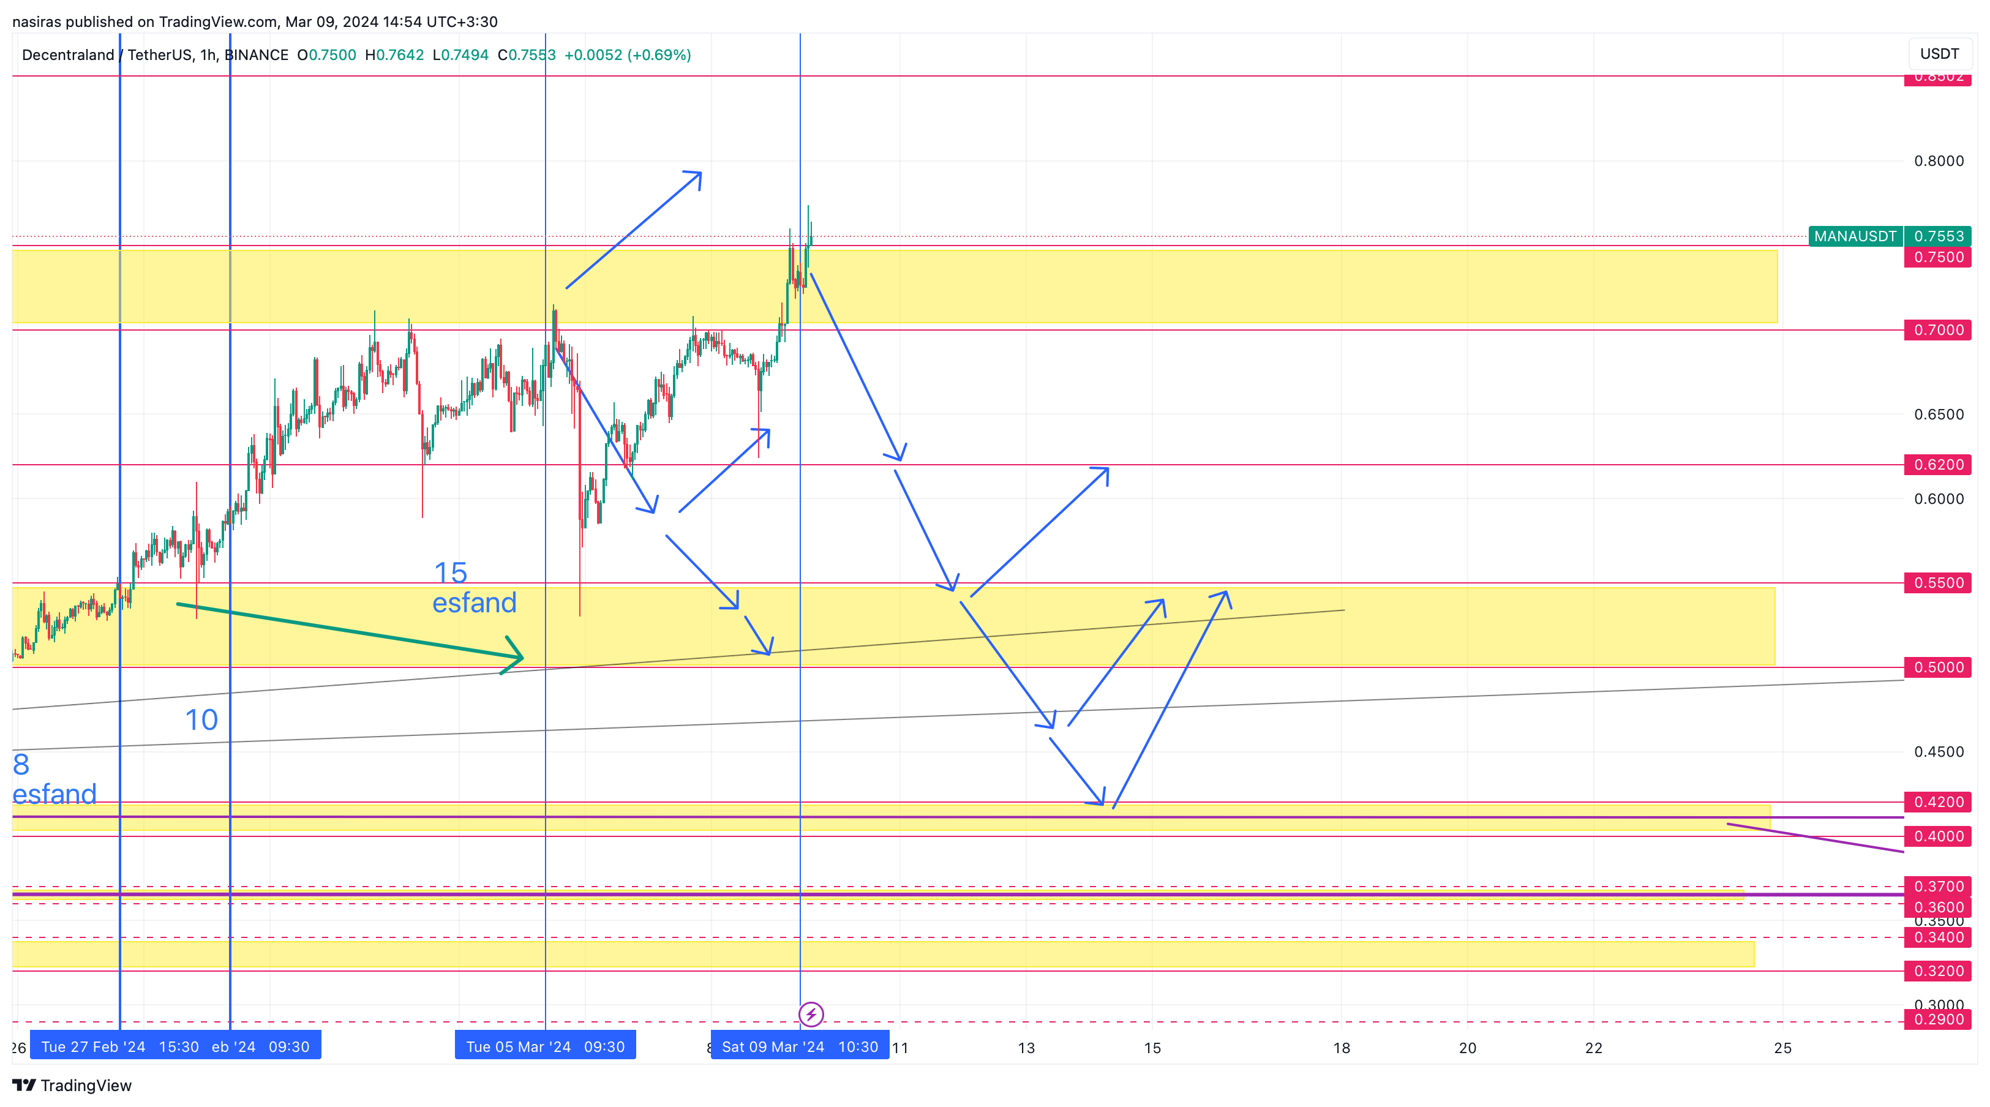Select the 0.5000 price level label
This screenshot has height=1107, width=1990.
point(1937,667)
